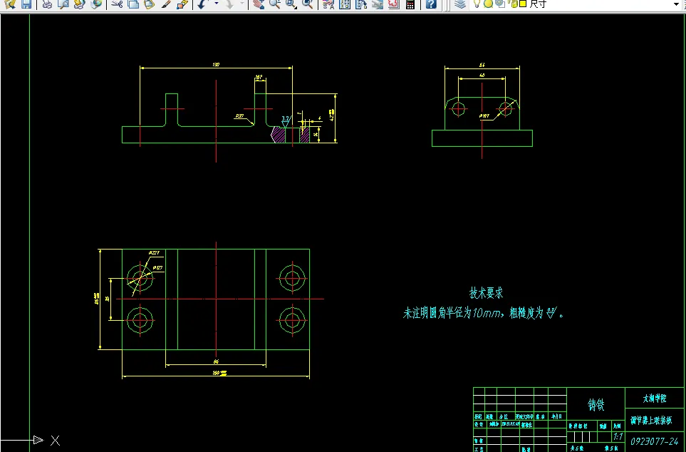Screen dimensions: 686x452
Task: Click the Block Editor lightning icon
Action: coord(182,4)
